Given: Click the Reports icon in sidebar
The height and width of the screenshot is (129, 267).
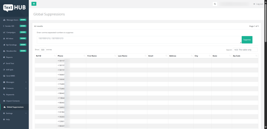Looking at the screenshot, I should tap(4, 57).
